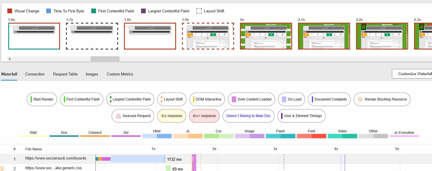This screenshot has height=171, width=432.
Task: Select the Images tab
Action: coord(92,74)
